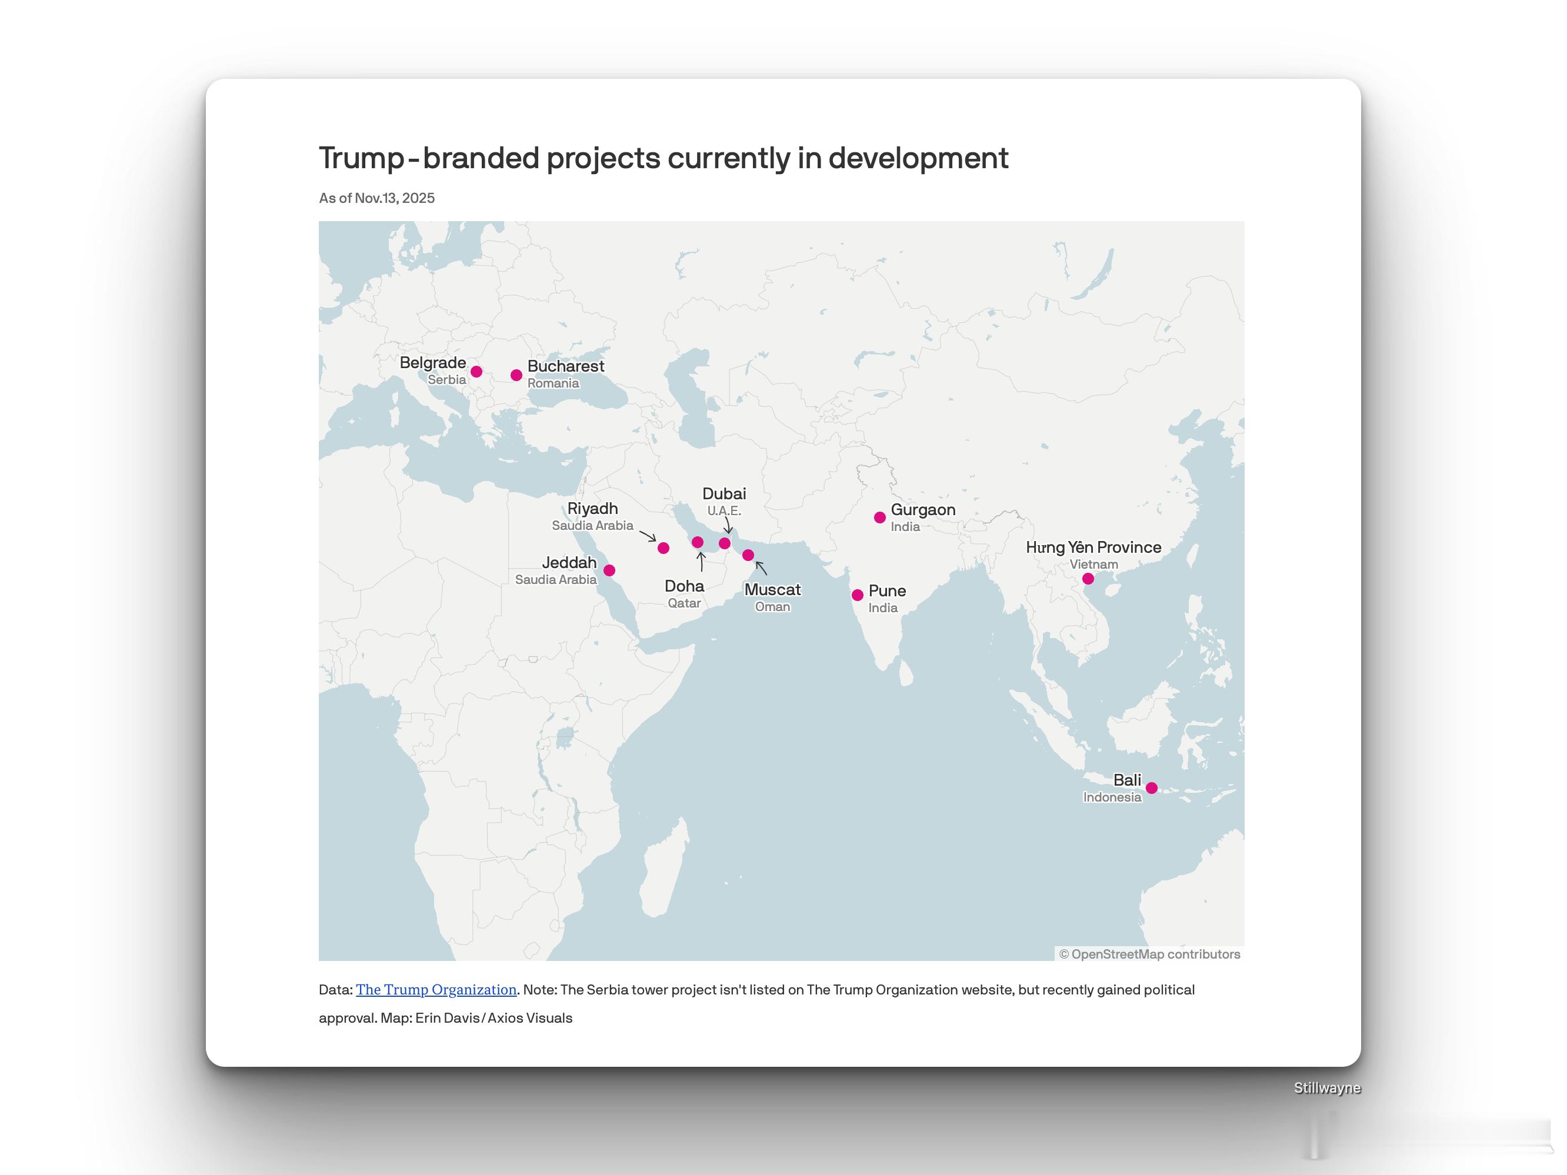Click the Gurgaon location dot

click(x=880, y=518)
